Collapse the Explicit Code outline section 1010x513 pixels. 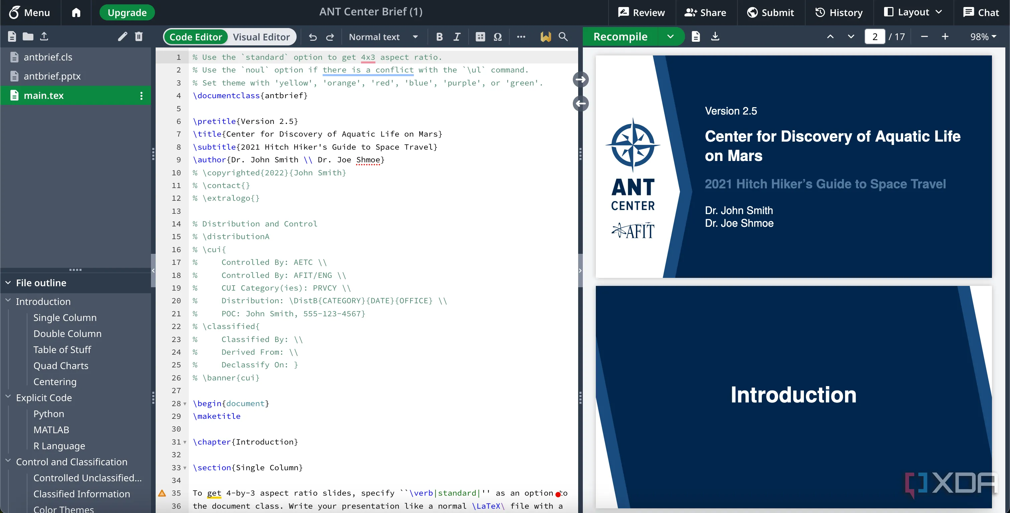[x=8, y=396]
